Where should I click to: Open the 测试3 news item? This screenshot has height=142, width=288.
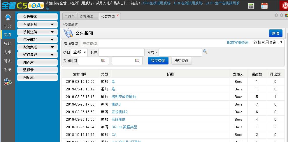tap(116, 104)
